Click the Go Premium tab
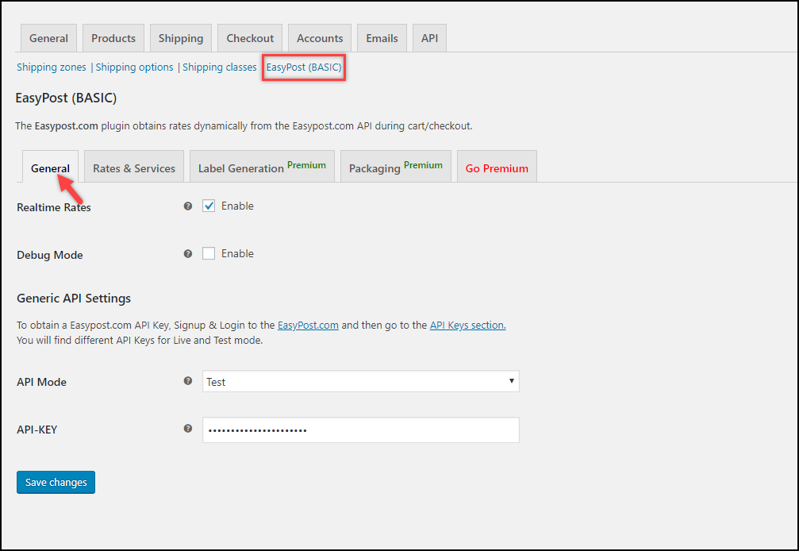 pyautogui.click(x=497, y=167)
